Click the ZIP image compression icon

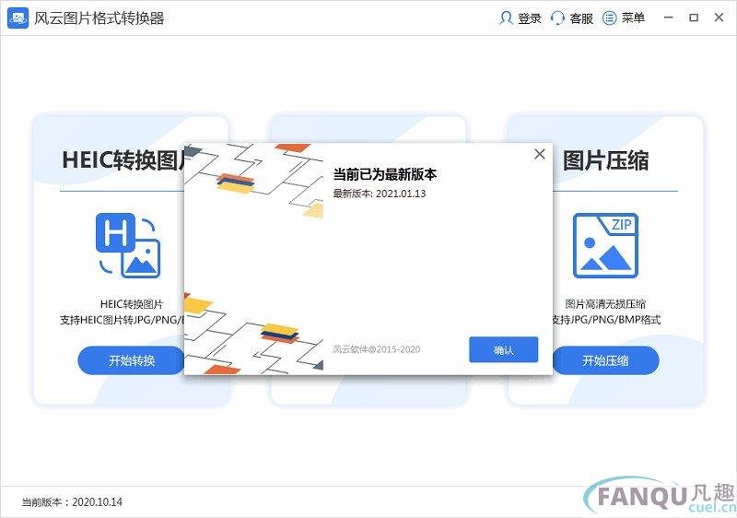pos(605,245)
